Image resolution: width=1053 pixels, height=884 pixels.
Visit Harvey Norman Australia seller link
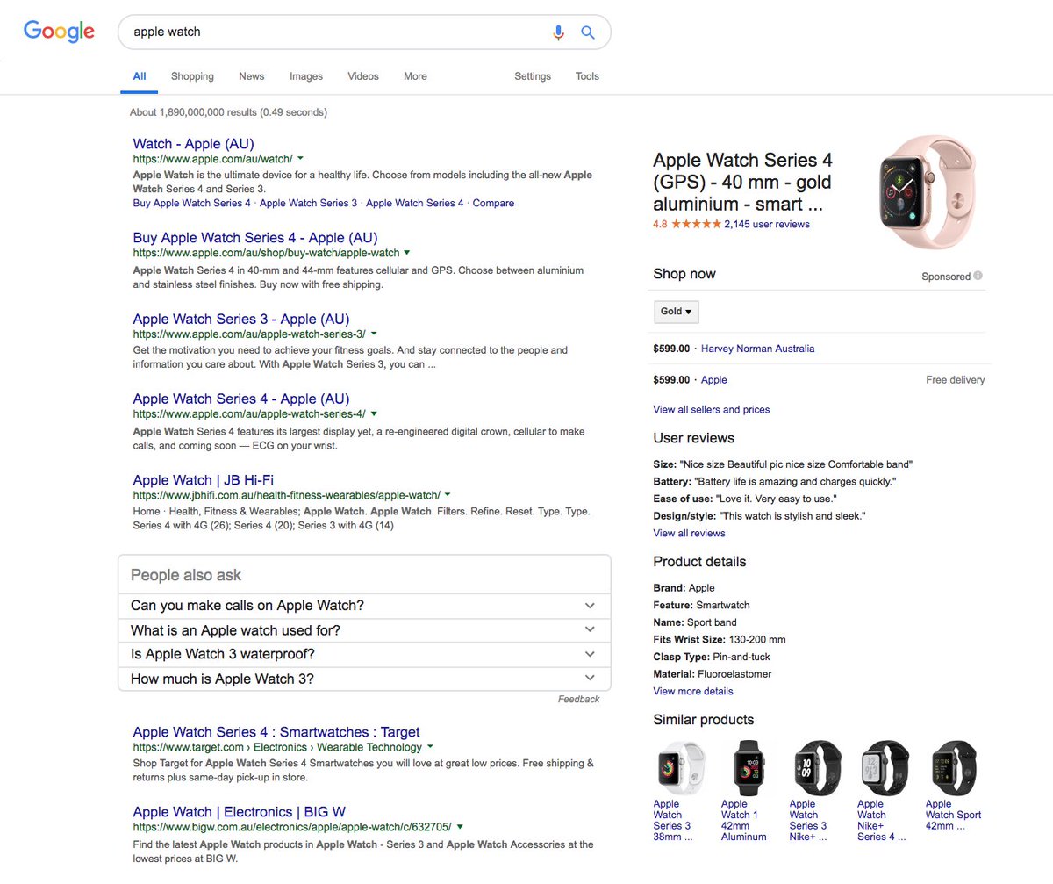click(758, 349)
